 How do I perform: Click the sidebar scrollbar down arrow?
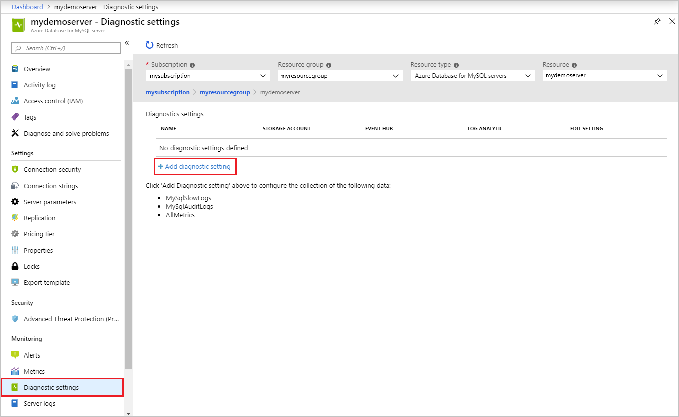(128, 413)
